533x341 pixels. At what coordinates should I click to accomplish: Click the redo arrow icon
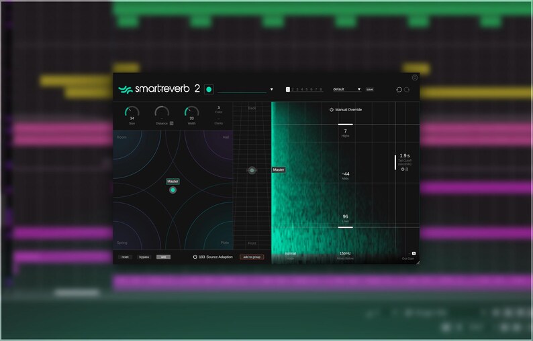point(407,90)
